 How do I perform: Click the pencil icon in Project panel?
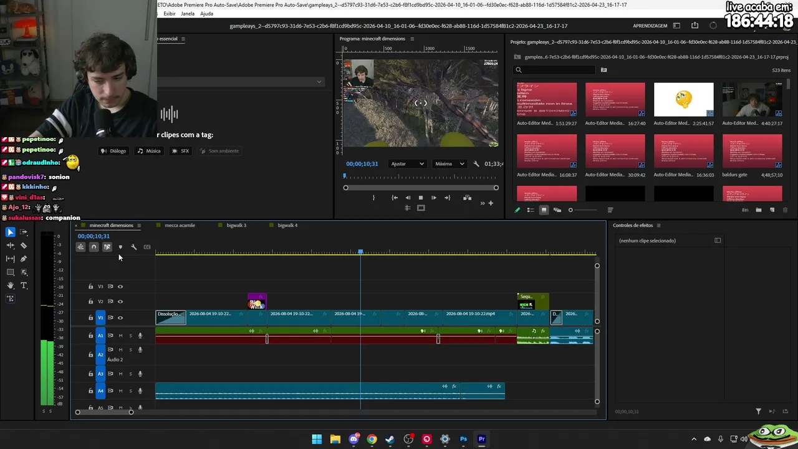click(517, 210)
